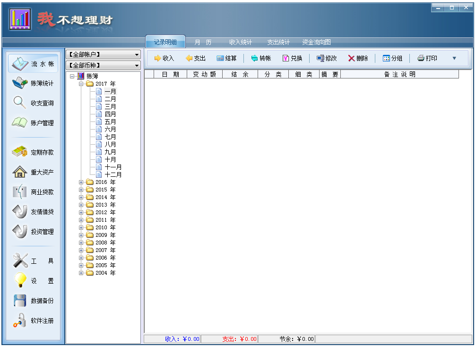Click the 分 类 column header
The width and height of the screenshot is (476, 347).
[x=273, y=74]
